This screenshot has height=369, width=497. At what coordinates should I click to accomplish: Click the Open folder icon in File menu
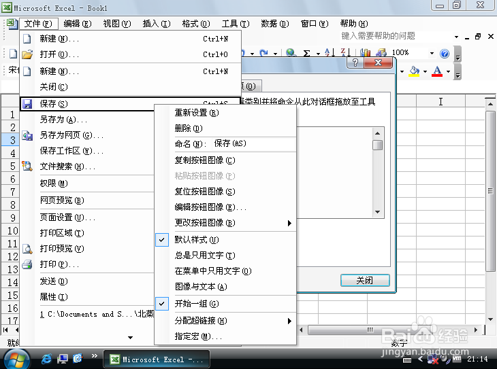pyautogui.click(x=28, y=54)
